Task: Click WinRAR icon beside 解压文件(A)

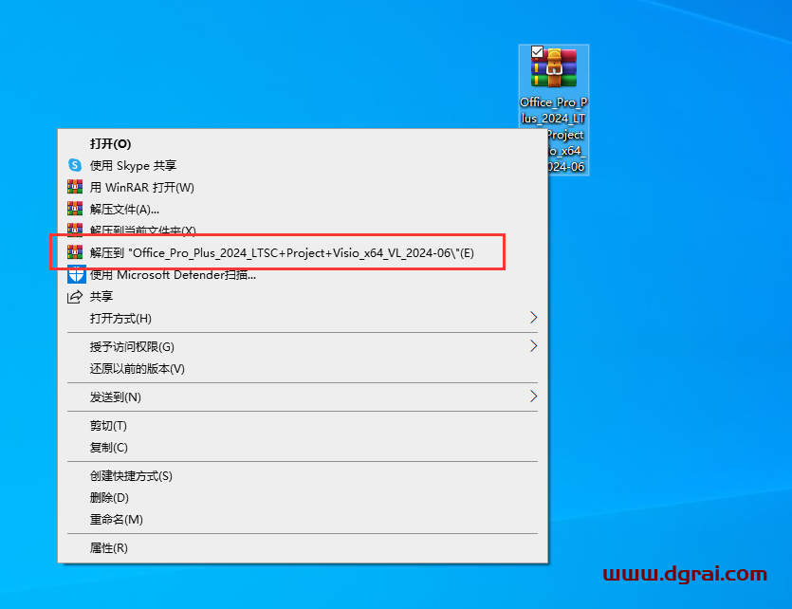Action: (75, 209)
